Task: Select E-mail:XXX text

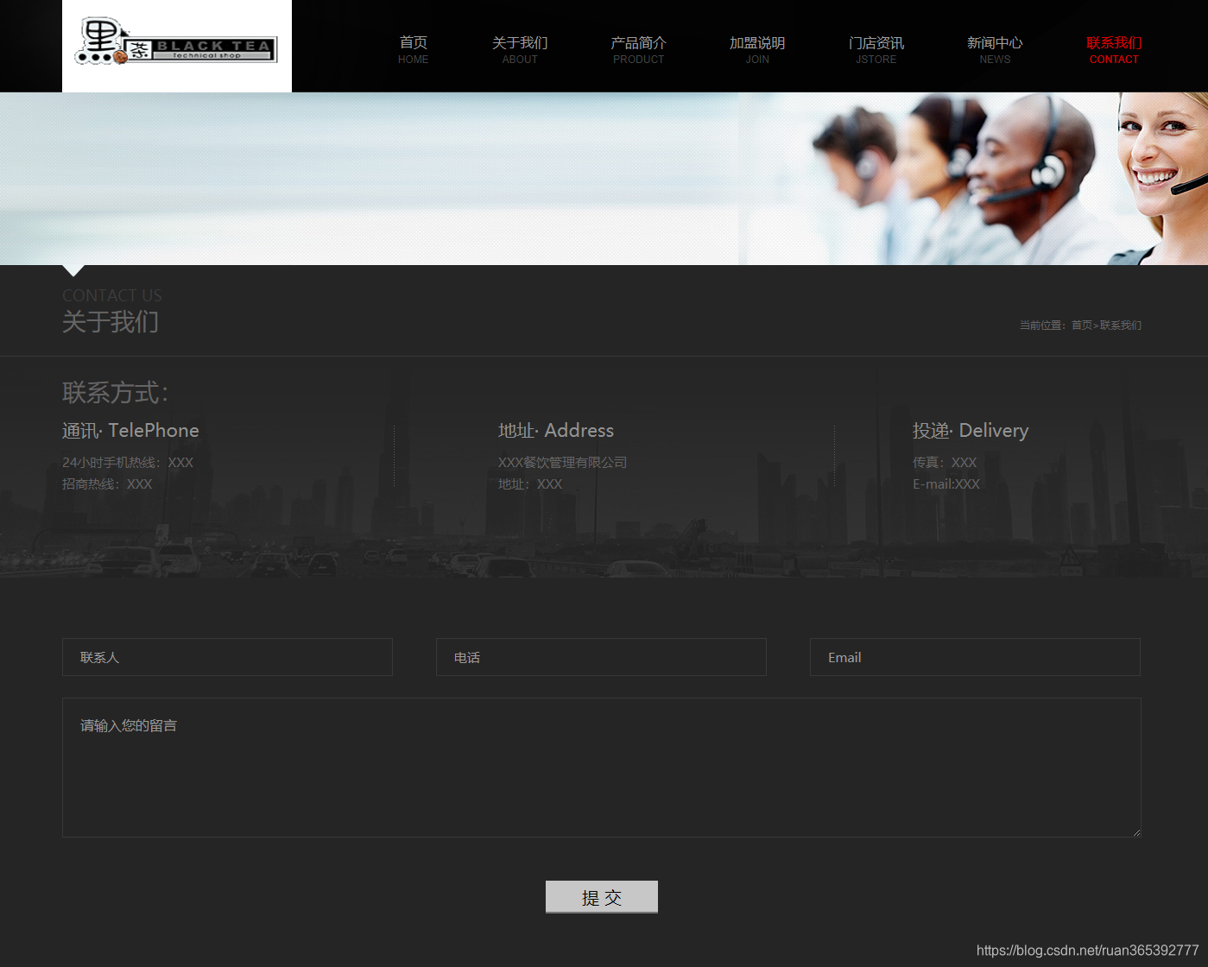Action: pyautogui.click(x=946, y=484)
